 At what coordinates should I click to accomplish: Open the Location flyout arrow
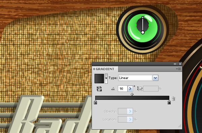click(130, 119)
